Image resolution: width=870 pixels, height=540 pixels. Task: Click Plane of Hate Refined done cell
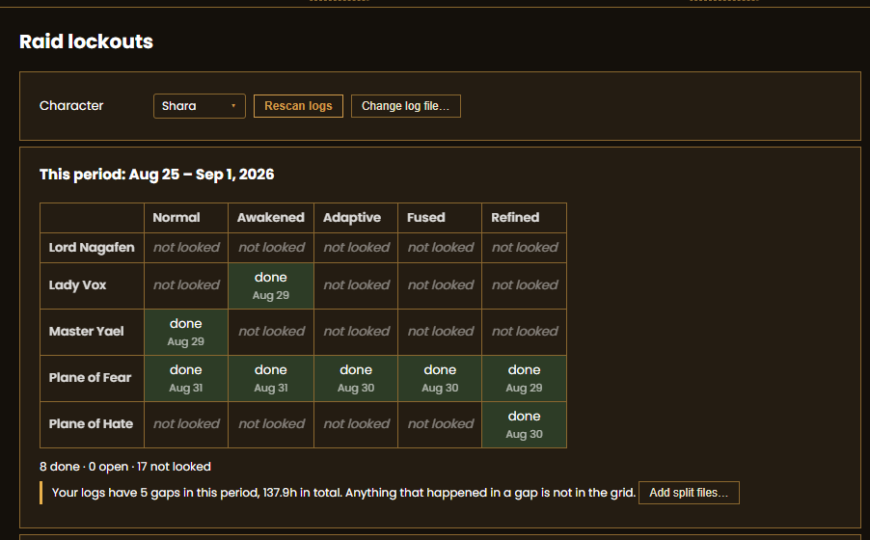525,424
